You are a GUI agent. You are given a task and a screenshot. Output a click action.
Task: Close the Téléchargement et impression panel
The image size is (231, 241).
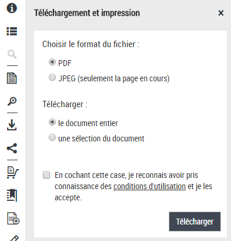click(x=221, y=13)
